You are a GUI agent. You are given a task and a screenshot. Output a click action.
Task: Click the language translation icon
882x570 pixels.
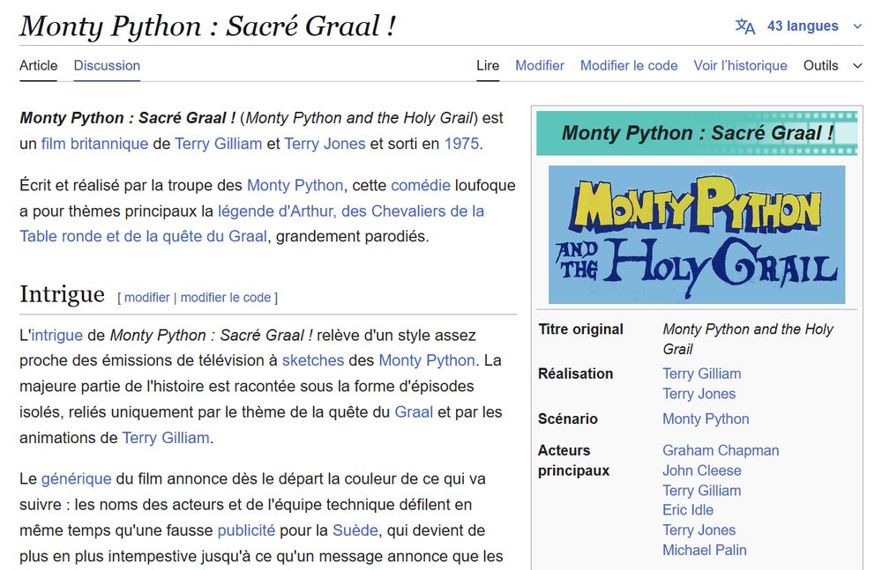coord(744,26)
